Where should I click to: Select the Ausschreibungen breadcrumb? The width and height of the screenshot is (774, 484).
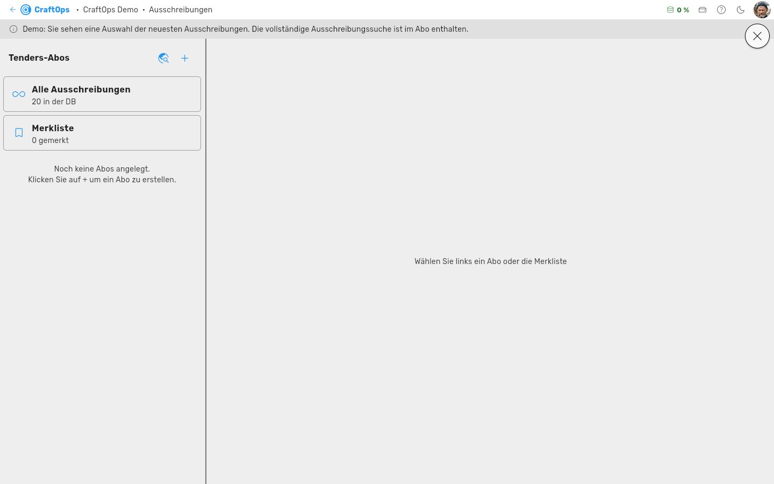(181, 10)
